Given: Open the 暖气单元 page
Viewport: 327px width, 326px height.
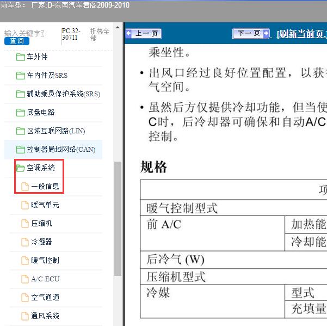Looking at the screenshot, I should tap(45, 205).
